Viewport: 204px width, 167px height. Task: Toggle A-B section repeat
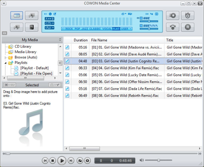pos(49,19)
